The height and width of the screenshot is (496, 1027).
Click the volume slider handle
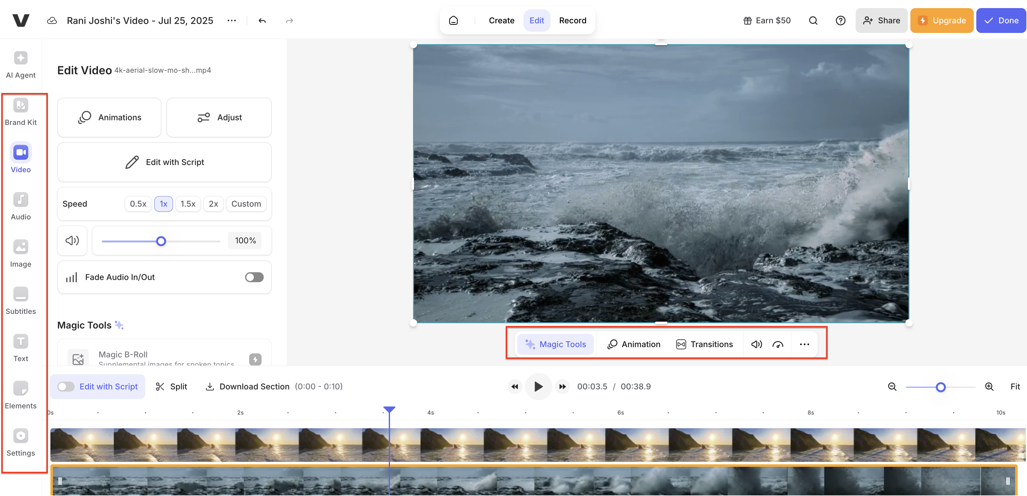tap(161, 241)
